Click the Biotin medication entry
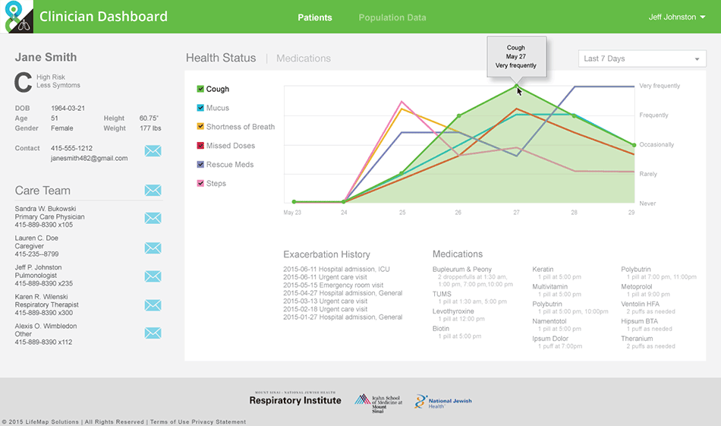 440,329
